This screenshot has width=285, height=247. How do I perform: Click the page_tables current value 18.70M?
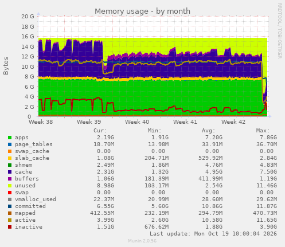(104, 144)
